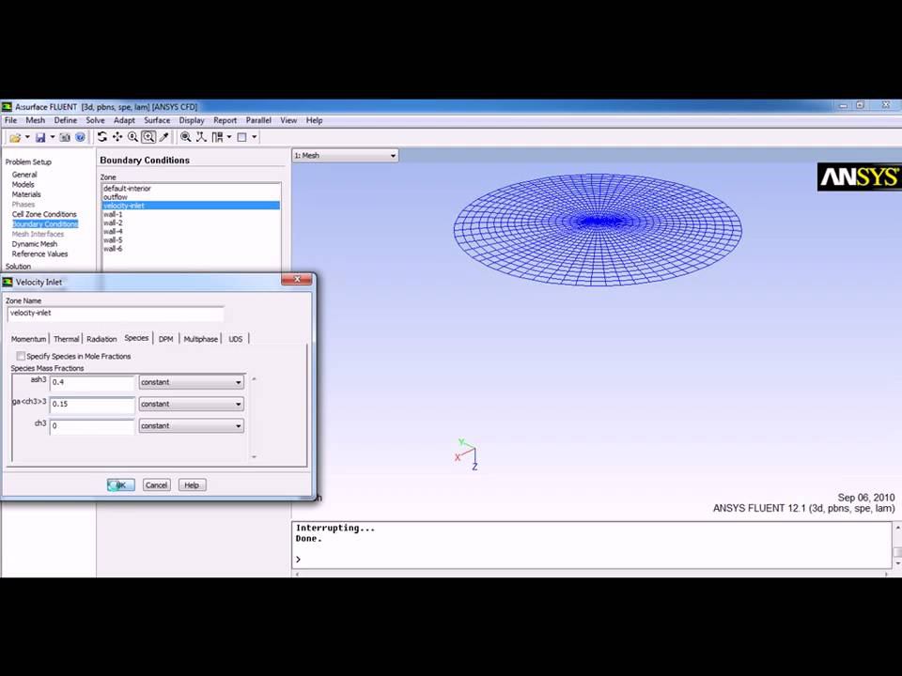Open the Mesh menu
902x676 pixels.
[35, 120]
